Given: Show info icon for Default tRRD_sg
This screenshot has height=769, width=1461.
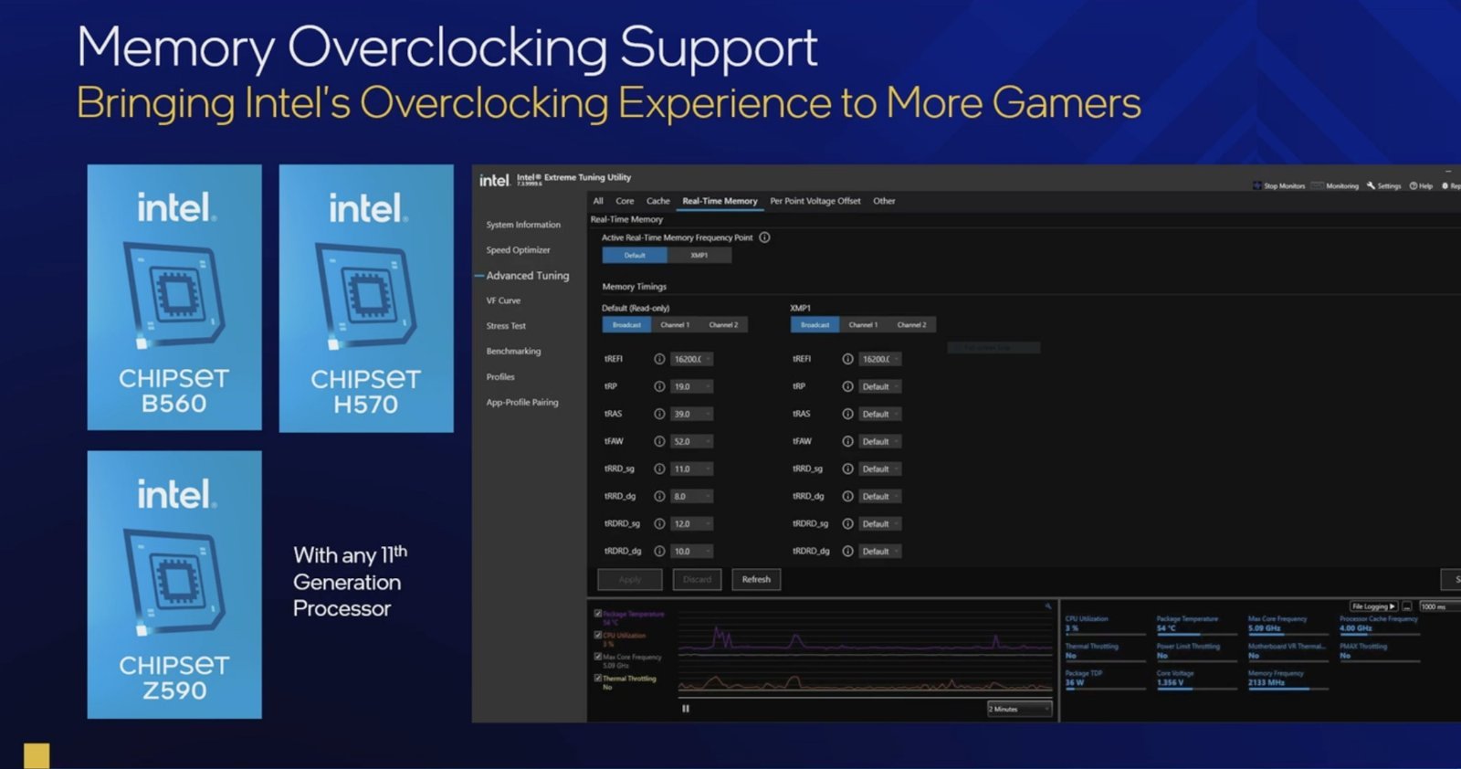Looking at the screenshot, I should click(x=659, y=469).
